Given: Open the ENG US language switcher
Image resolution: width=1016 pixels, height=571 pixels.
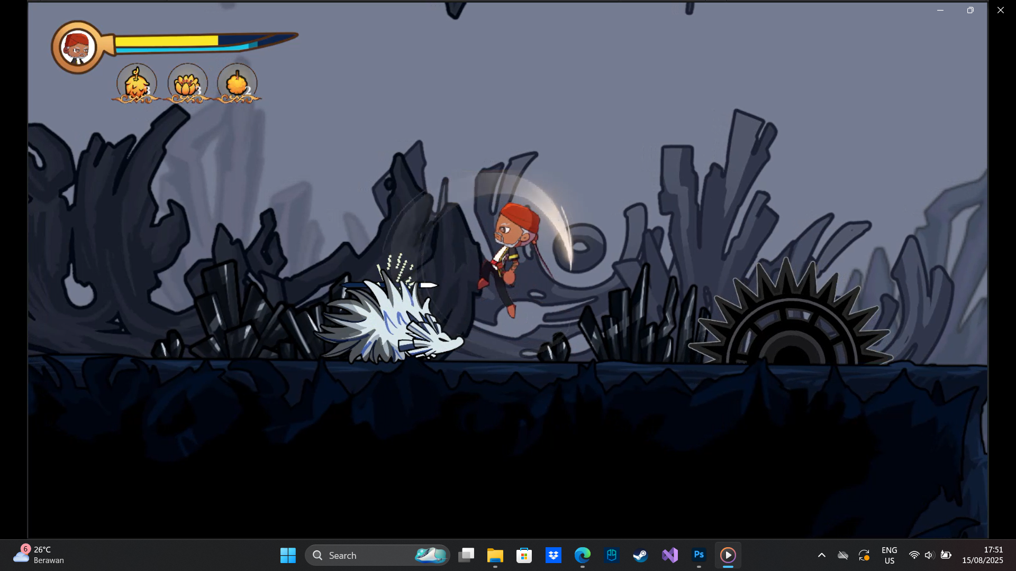Looking at the screenshot, I should coord(889,555).
